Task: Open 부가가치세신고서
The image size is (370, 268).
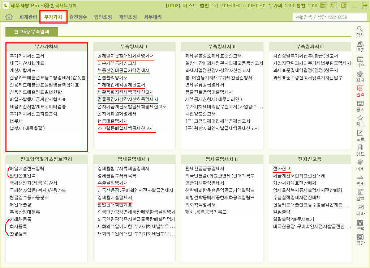Action: 27,56
